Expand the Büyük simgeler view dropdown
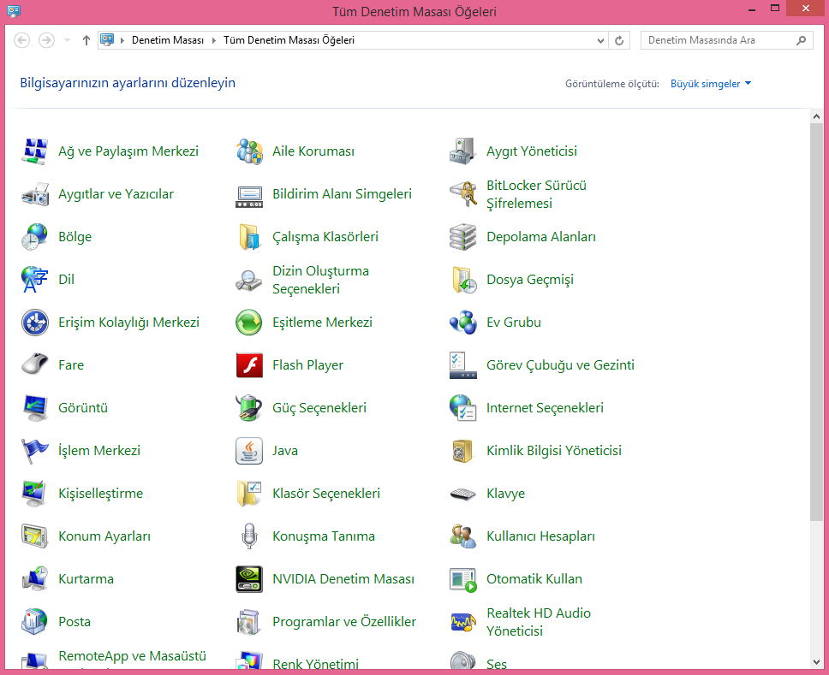This screenshot has height=675, width=829. tap(711, 84)
